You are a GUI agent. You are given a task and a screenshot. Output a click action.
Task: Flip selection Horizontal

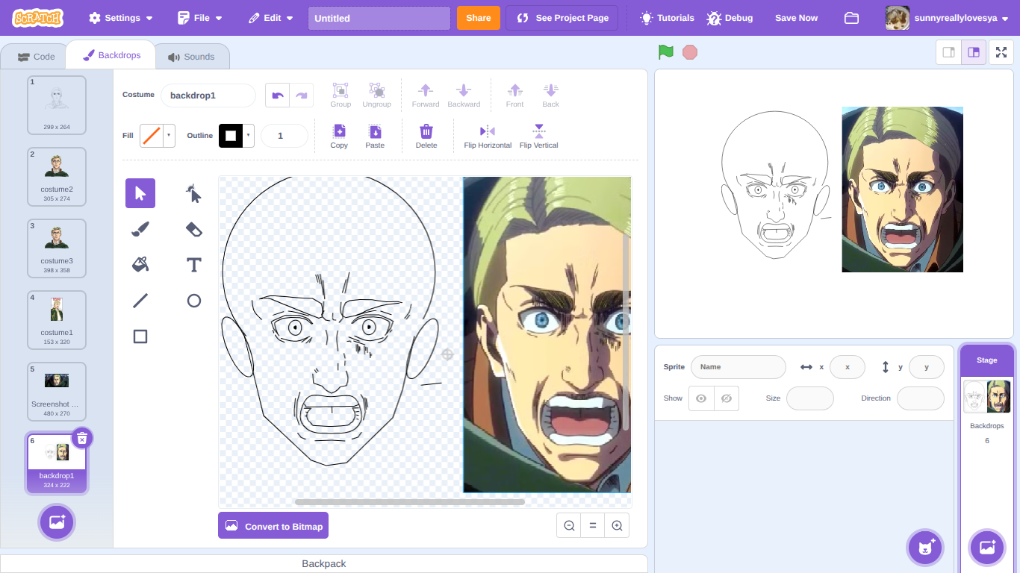coord(488,137)
